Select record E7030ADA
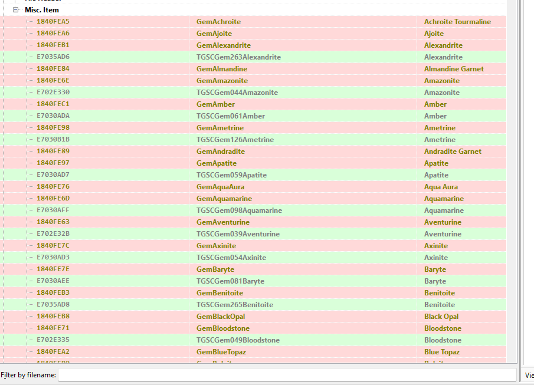534x385 pixels. pos(53,116)
